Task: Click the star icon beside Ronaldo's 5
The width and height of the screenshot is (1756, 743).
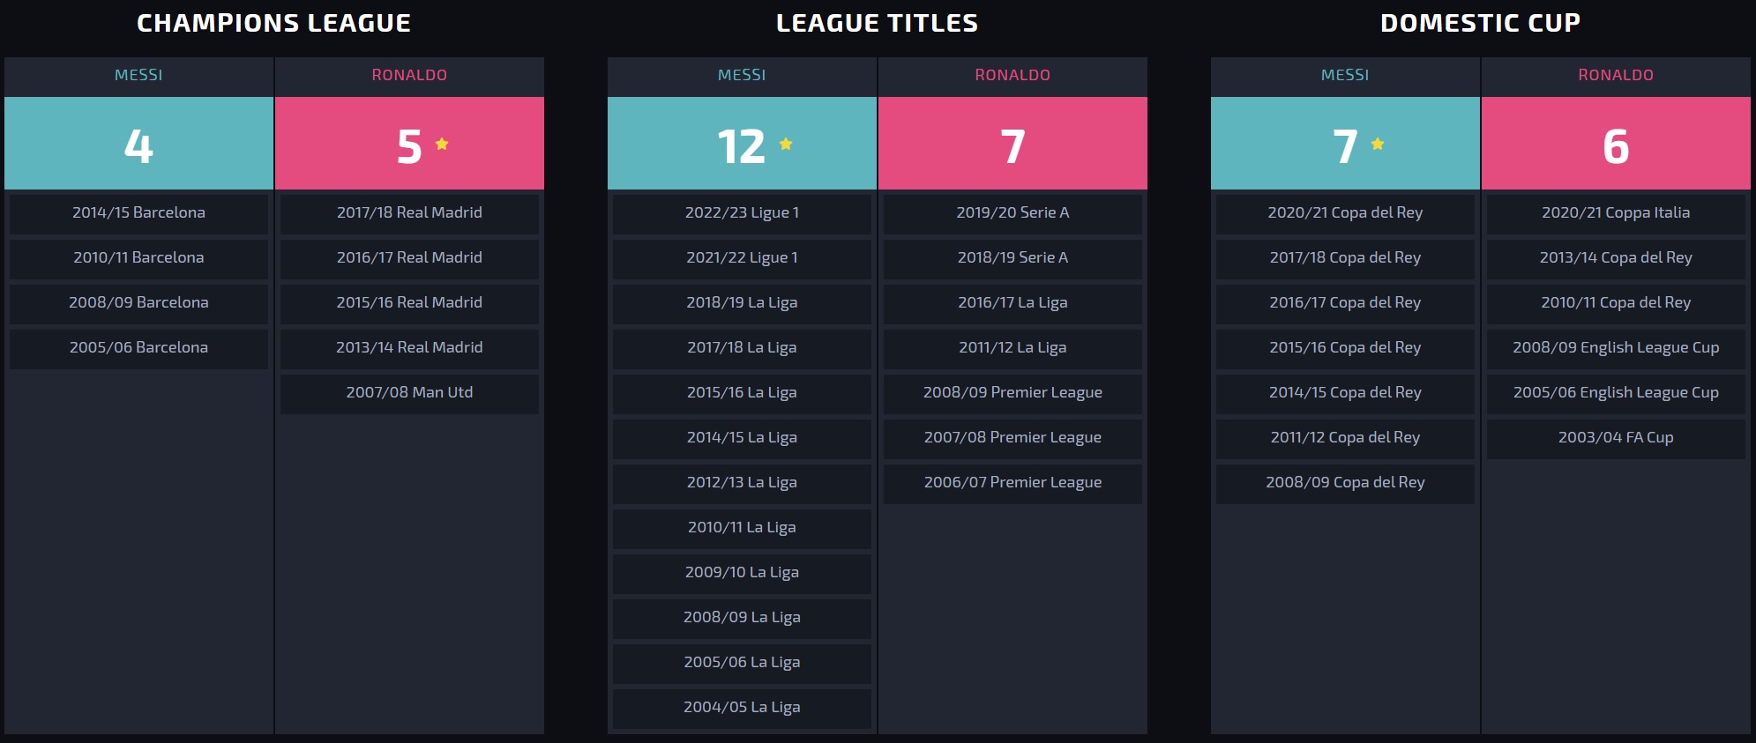Action: click(x=442, y=144)
